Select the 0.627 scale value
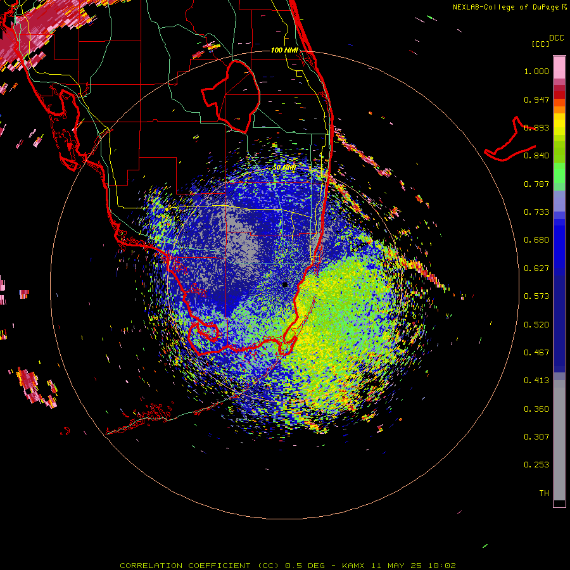The image size is (570, 570). (x=536, y=269)
